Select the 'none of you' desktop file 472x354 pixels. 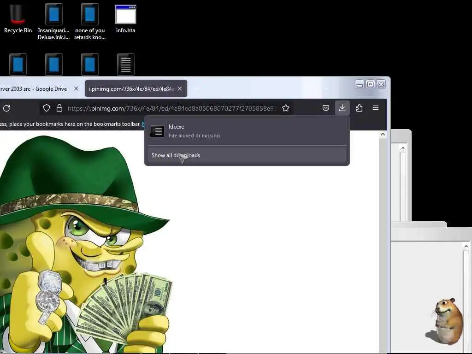tap(90, 22)
